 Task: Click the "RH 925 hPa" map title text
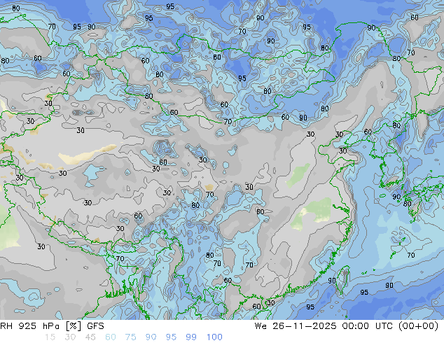(x=29, y=326)
